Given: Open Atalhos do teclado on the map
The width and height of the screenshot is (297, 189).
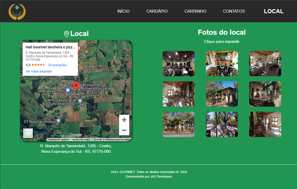Looking at the screenshot, I should (x=59, y=140).
